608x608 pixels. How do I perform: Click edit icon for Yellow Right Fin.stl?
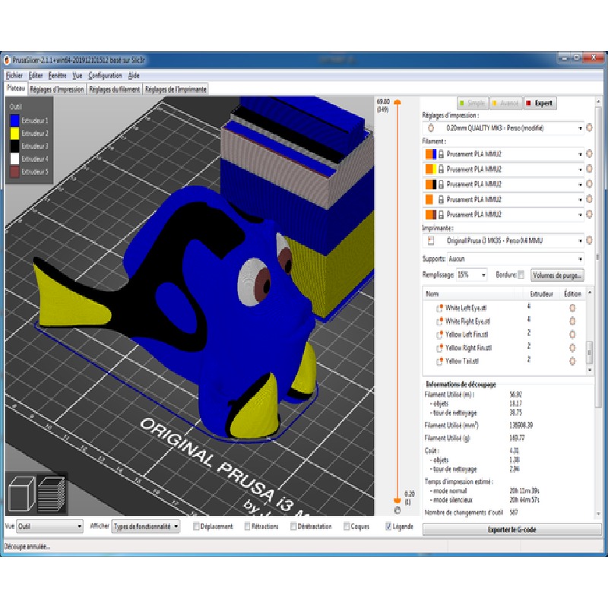572,347
